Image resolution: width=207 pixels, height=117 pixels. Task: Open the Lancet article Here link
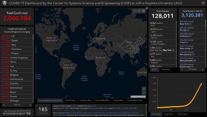(x=74, y=106)
